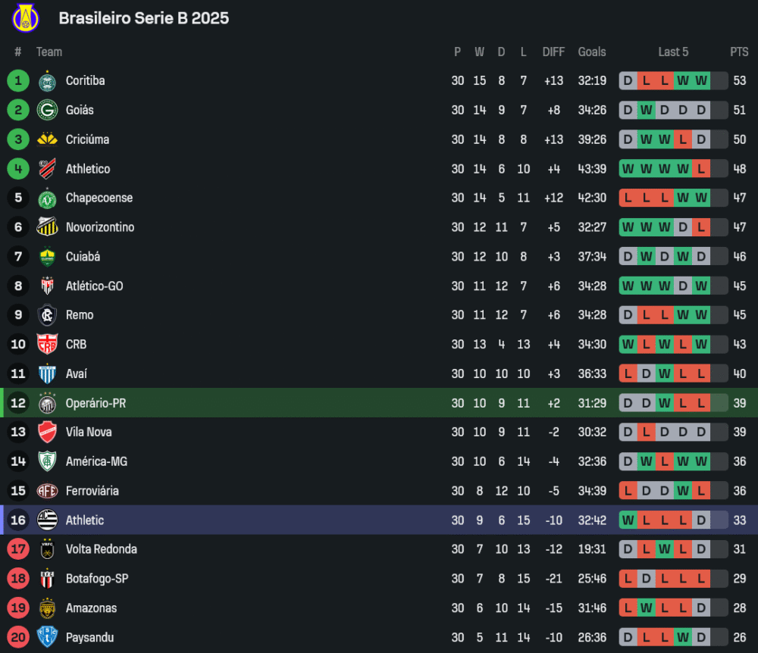The width and height of the screenshot is (758, 653).
Task: Click the Novorizontino team badge
Action: point(47,227)
